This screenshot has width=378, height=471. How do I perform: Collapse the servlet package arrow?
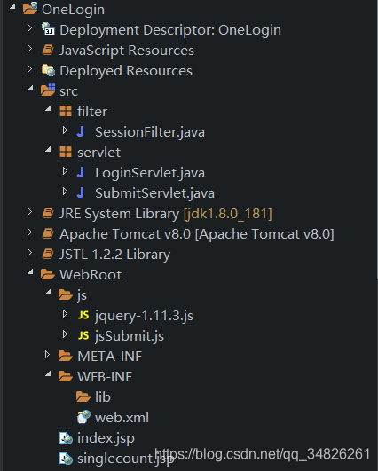[48, 150]
